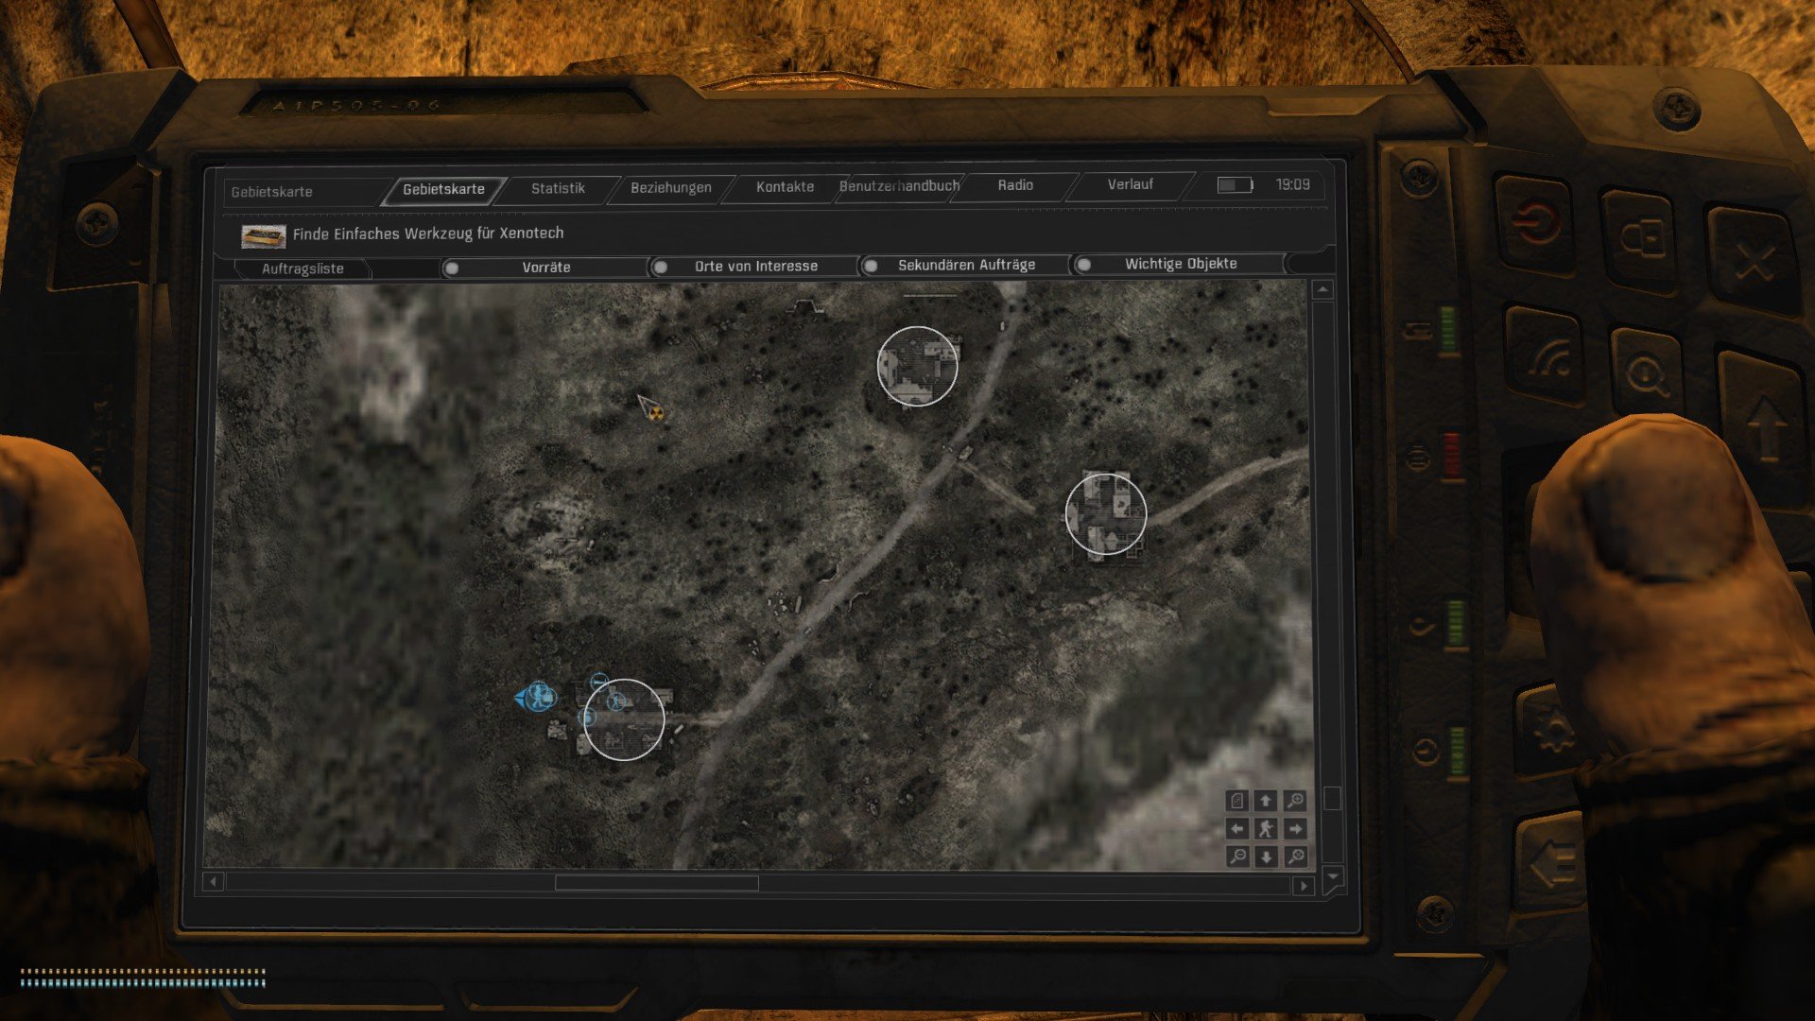1815x1021 pixels.
Task: Pan the map left with the arrow icon
Action: coord(1237,829)
